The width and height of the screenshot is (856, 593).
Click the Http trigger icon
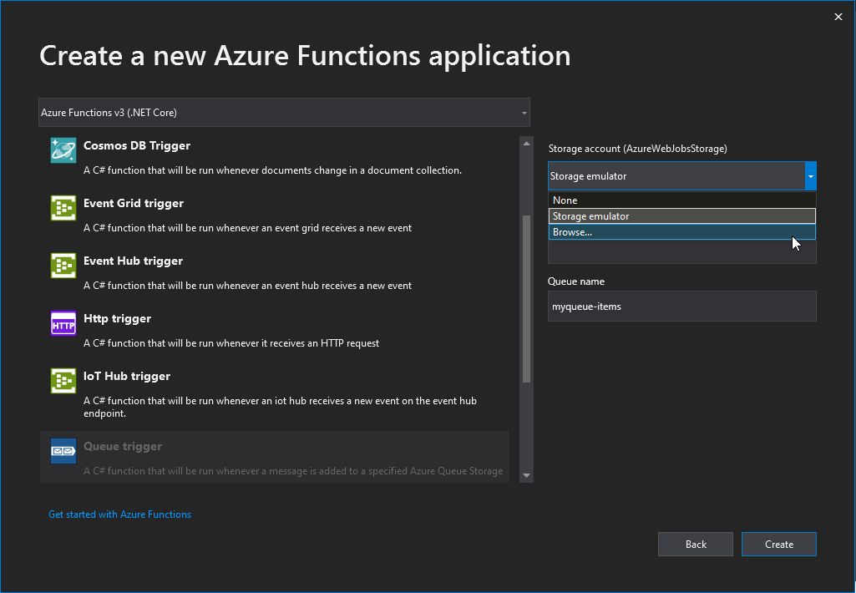click(x=63, y=323)
